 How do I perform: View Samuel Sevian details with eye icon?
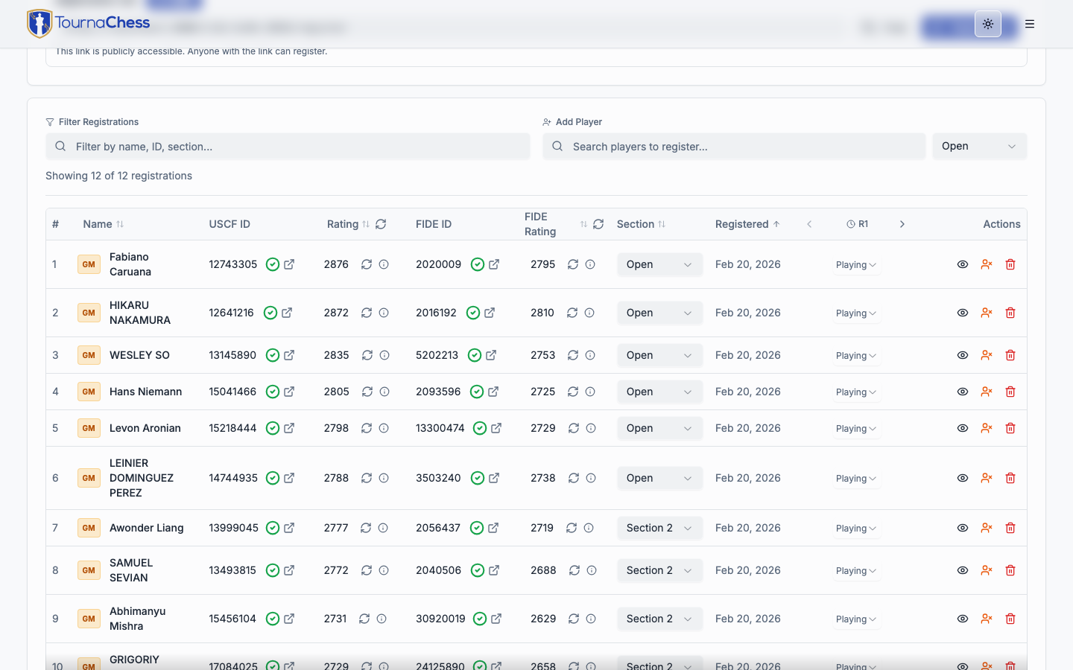963,570
